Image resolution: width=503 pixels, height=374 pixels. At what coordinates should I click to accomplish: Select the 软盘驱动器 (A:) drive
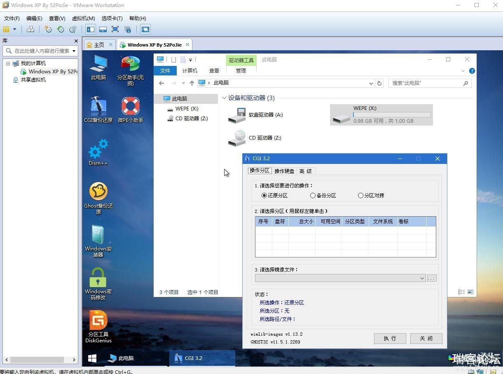(x=255, y=115)
